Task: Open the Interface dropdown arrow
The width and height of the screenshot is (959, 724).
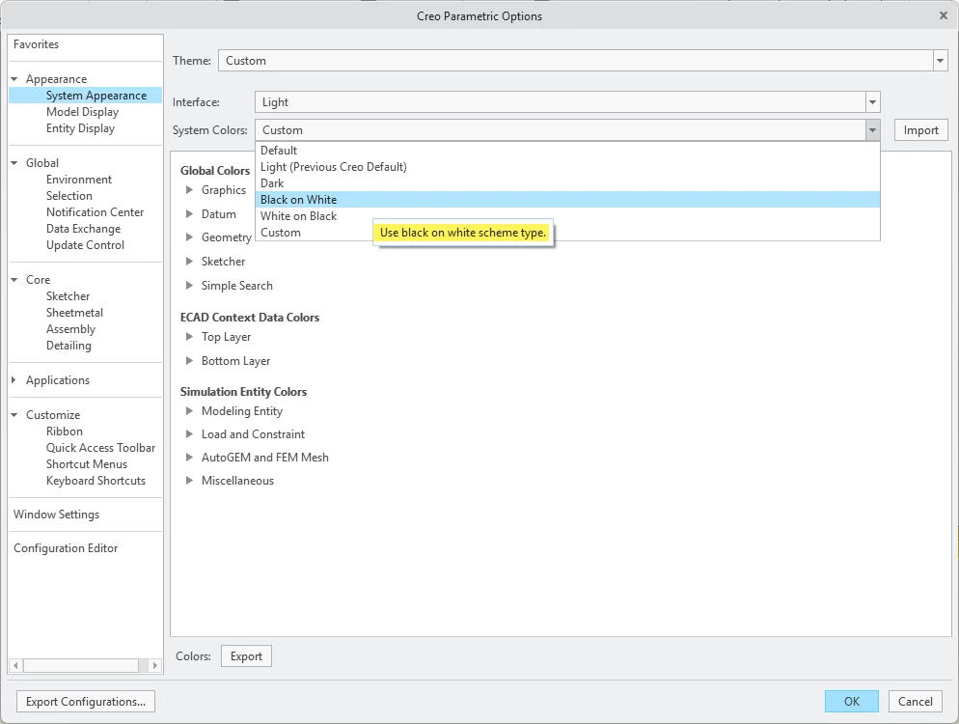Action: (x=873, y=102)
